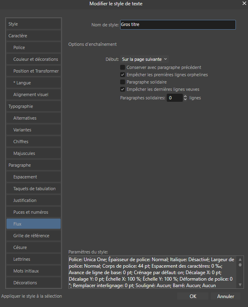Select the highlighted Flux entry
This screenshot has width=248, height=307.
click(34, 224)
